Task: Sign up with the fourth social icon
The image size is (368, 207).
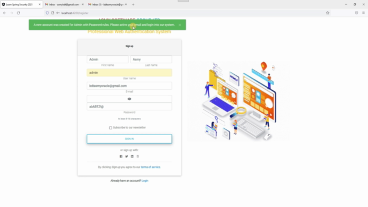Action: click(x=138, y=156)
